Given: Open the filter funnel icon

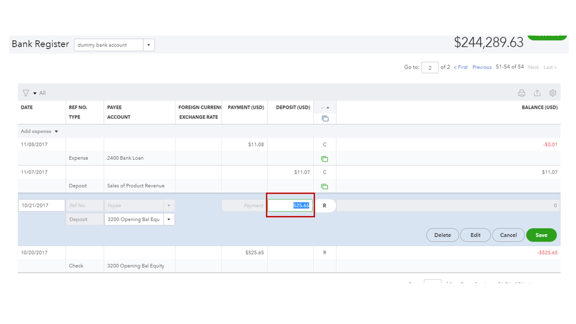Looking at the screenshot, I should [26, 93].
